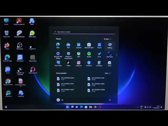168x126 pixels.
Task: Open File Explorer from the taskbar
Action: (x=91, y=107)
